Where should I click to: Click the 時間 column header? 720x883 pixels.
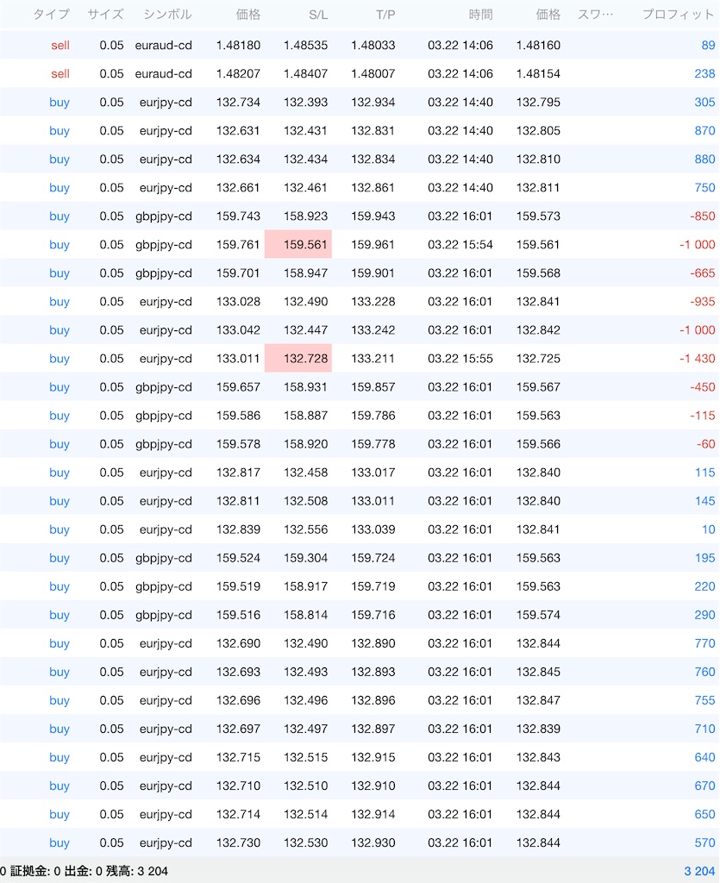[x=481, y=14]
